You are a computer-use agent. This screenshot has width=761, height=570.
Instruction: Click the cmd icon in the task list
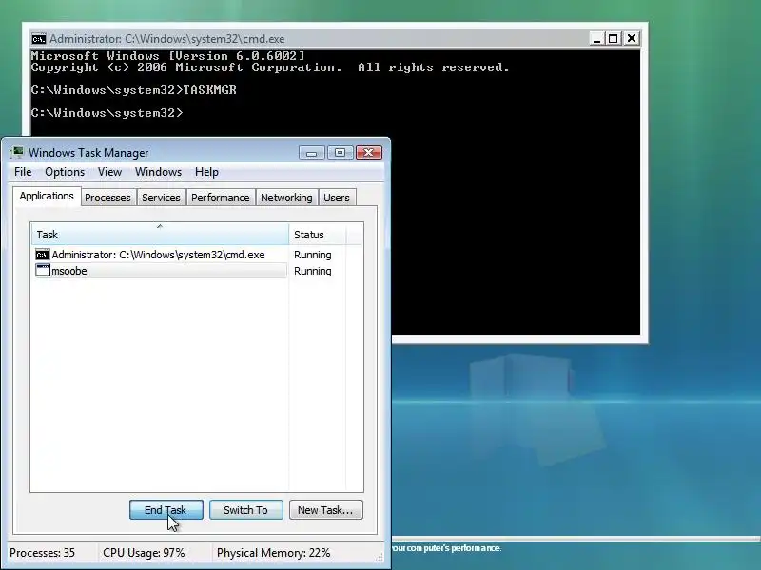pos(42,255)
